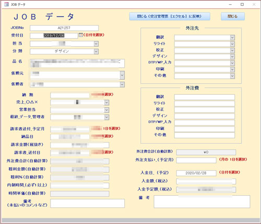Click the 納期 input field
This screenshot has height=224, width=261.
pyautogui.click(x=70, y=95)
